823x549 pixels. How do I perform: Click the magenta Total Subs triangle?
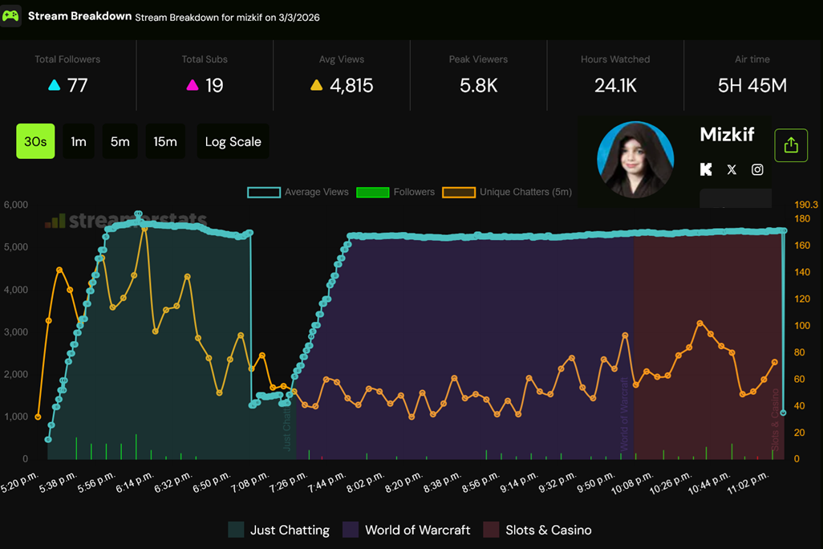click(192, 85)
